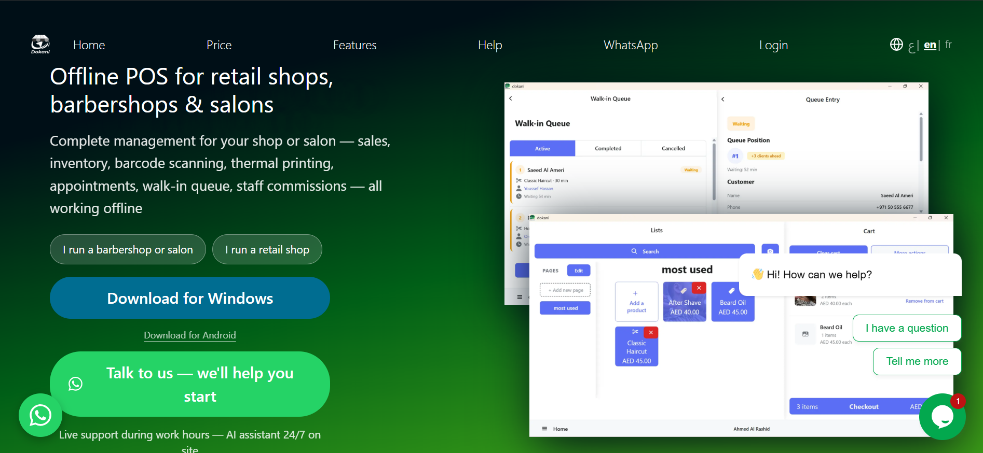Image resolution: width=983 pixels, height=453 pixels.
Task: Select the Cancelled tab in Walk-in Queue
Action: [x=673, y=148]
